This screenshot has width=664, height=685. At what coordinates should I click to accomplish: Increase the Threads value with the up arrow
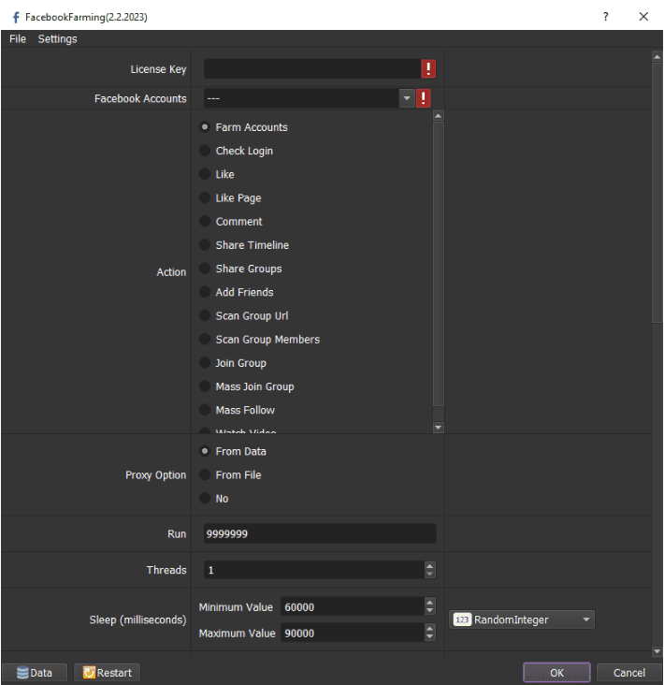click(x=429, y=566)
